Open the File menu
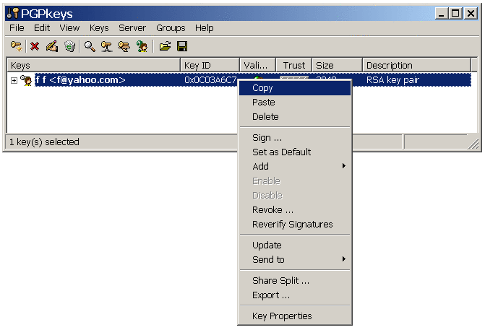This screenshot has width=485, height=330. click(x=17, y=28)
